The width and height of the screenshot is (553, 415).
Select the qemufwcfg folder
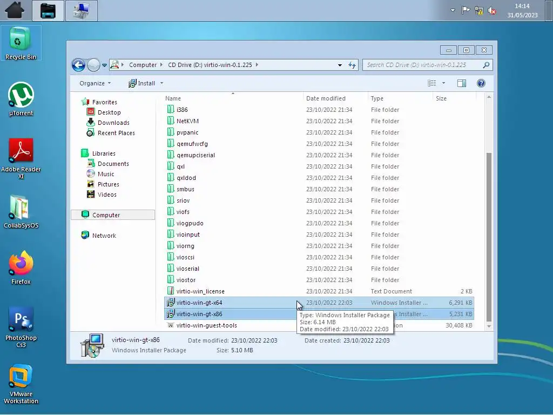pos(319,144)
